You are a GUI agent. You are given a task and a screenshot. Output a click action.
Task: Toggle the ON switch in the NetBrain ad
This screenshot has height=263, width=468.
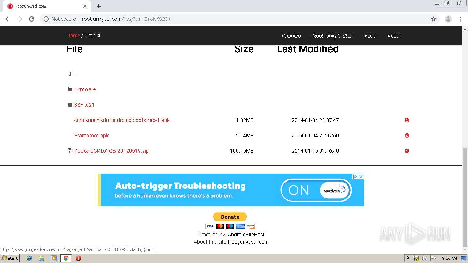(x=316, y=190)
